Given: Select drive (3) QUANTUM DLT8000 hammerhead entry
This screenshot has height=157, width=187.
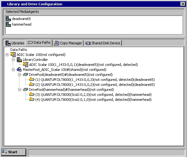Looking at the screenshot, I should click(94, 95).
